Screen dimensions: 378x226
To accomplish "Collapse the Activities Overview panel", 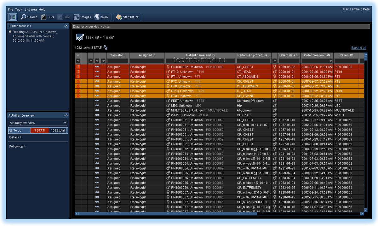I will tap(66, 115).
